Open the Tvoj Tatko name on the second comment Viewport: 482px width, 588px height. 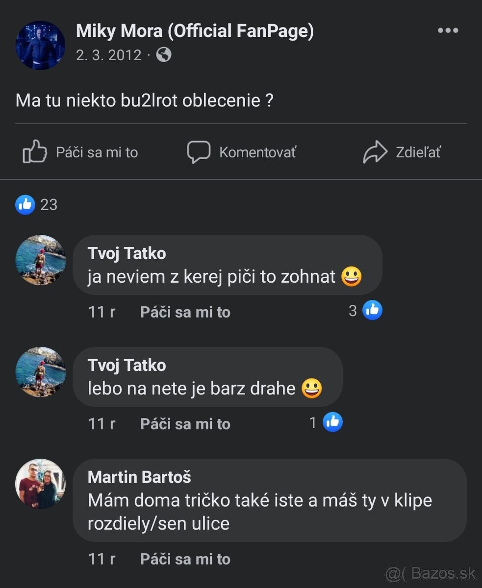pos(127,365)
